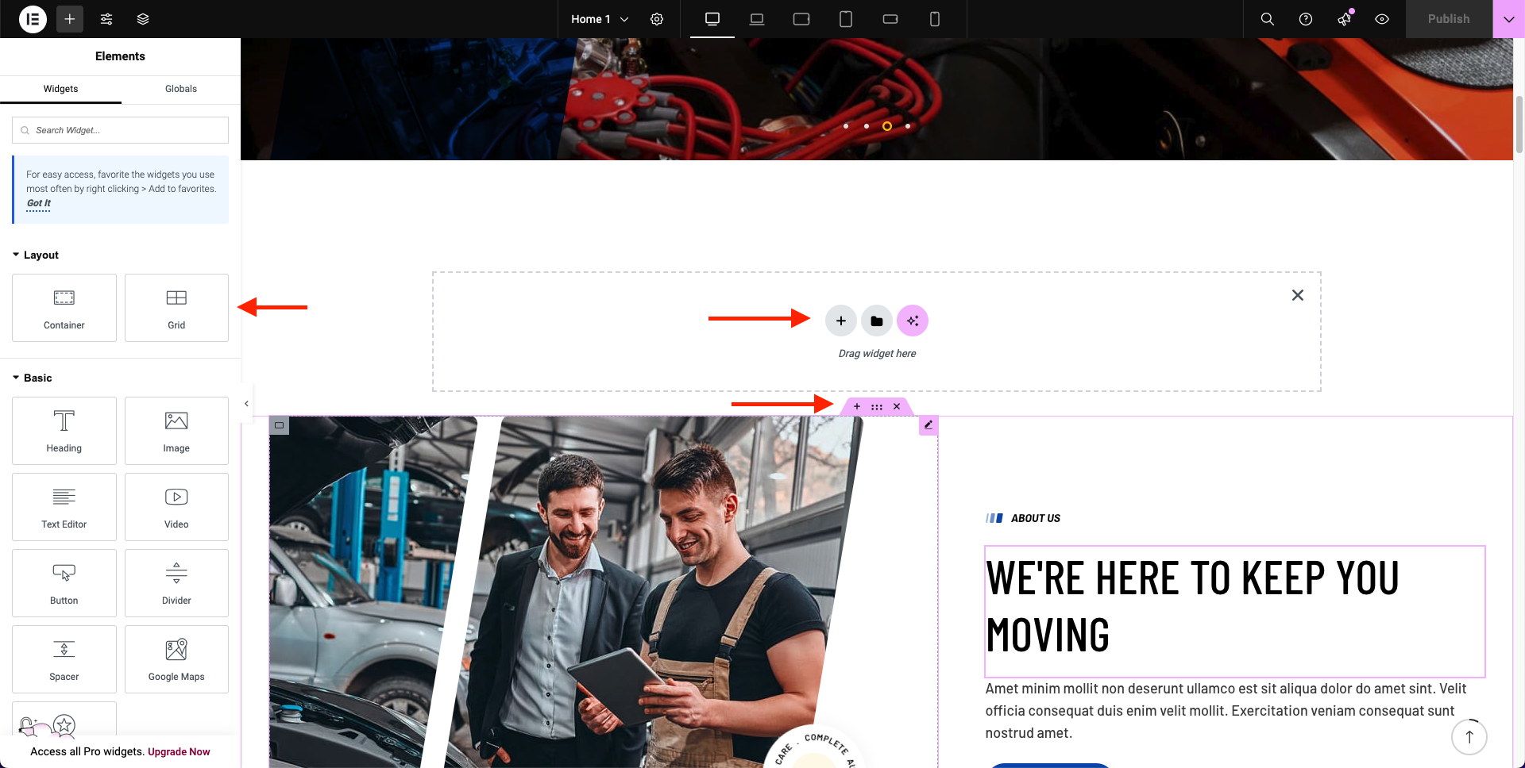The image size is (1525, 768).
Task: Dismiss the tip with Got It
Action: 38,203
